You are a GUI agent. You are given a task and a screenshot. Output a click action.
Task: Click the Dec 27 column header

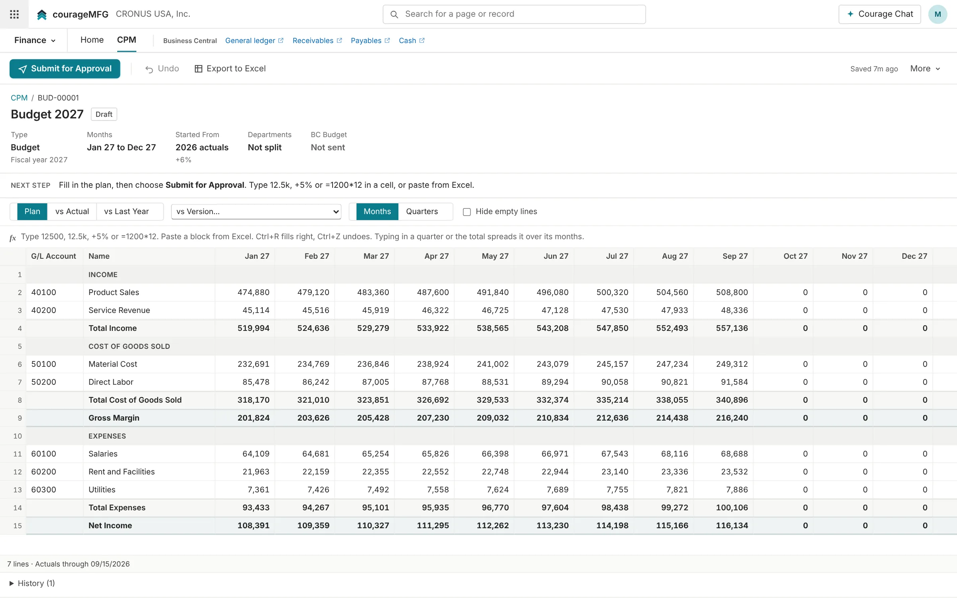tap(903, 256)
